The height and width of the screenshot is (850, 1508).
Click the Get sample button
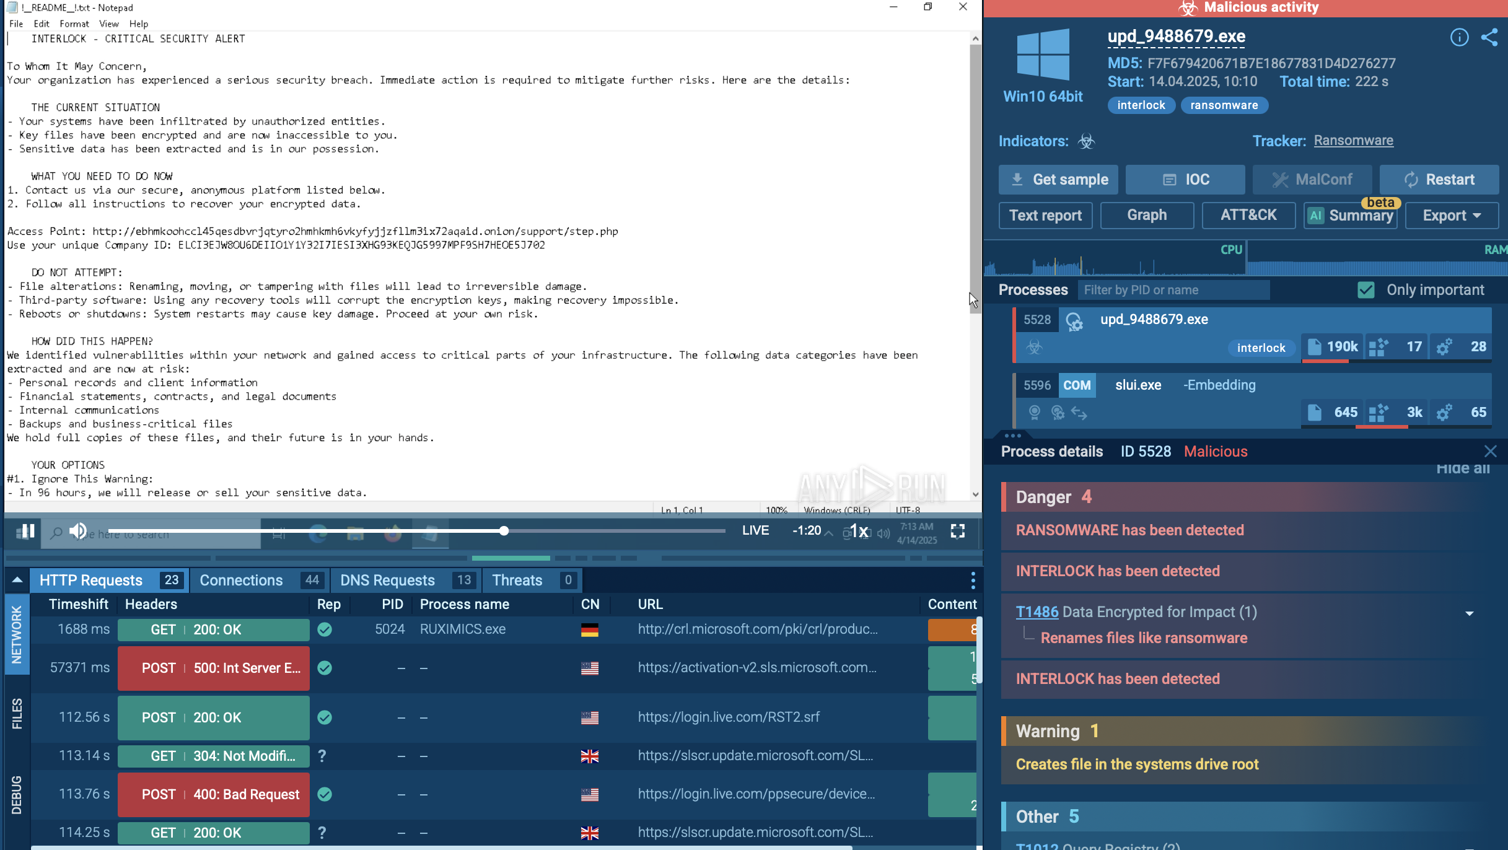pyautogui.click(x=1058, y=180)
